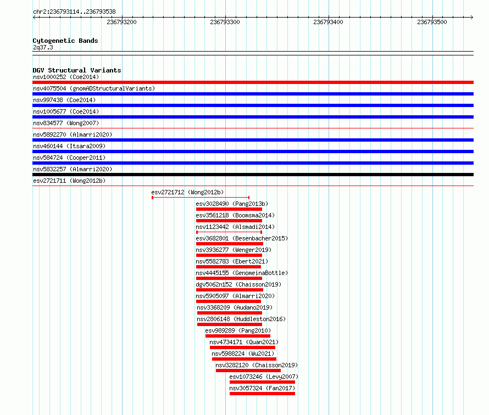Select nsv1005677 (Coe2014) variant label
This screenshot has width=489, height=415.
click(66, 111)
